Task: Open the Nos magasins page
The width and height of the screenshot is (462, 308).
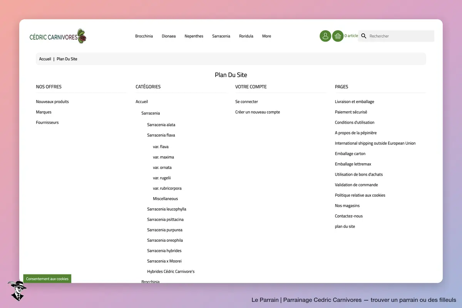Action: [x=347, y=206]
